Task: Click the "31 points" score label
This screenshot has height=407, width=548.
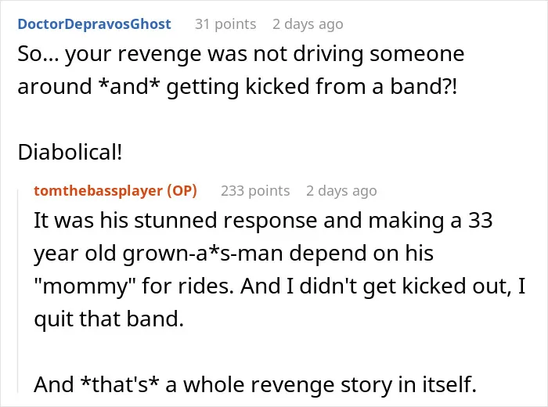Action: pos(225,24)
